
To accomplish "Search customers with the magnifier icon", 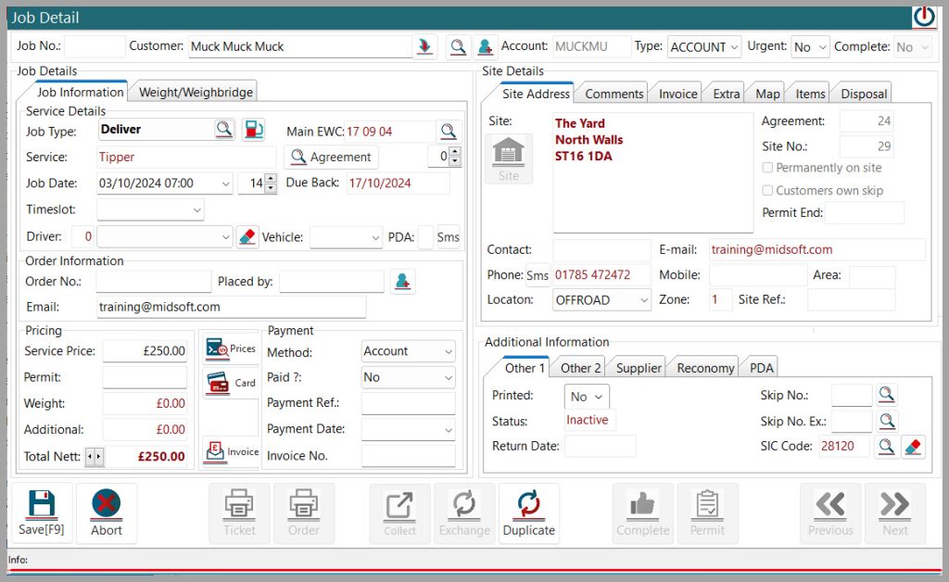I will (x=458, y=46).
